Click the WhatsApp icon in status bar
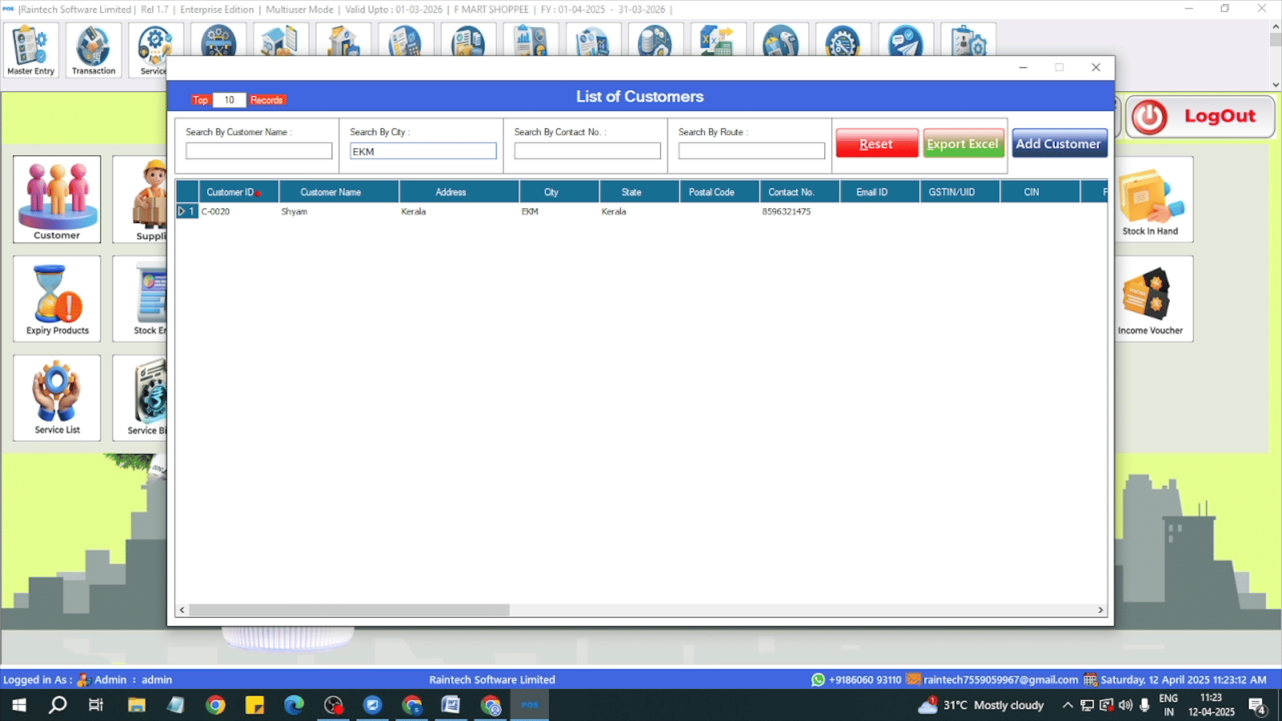The height and width of the screenshot is (721, 1282). [818, 680]
